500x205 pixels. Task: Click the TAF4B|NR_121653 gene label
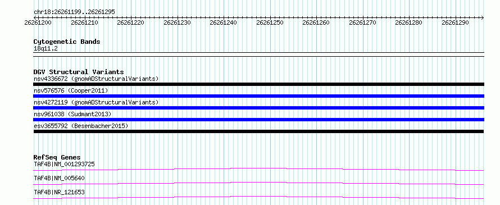pos(59,192)
